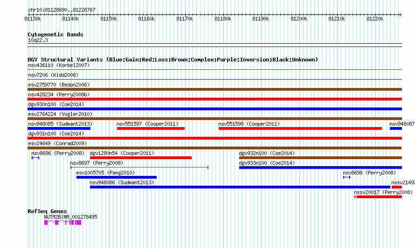Open nsv551598 (Cooper2011) label
Screen dimensions: 415x248
point(249,124)
